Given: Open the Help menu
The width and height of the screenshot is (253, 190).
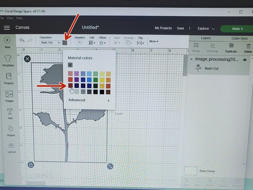Looking at the screenshot, I should [x=19, y=18].
